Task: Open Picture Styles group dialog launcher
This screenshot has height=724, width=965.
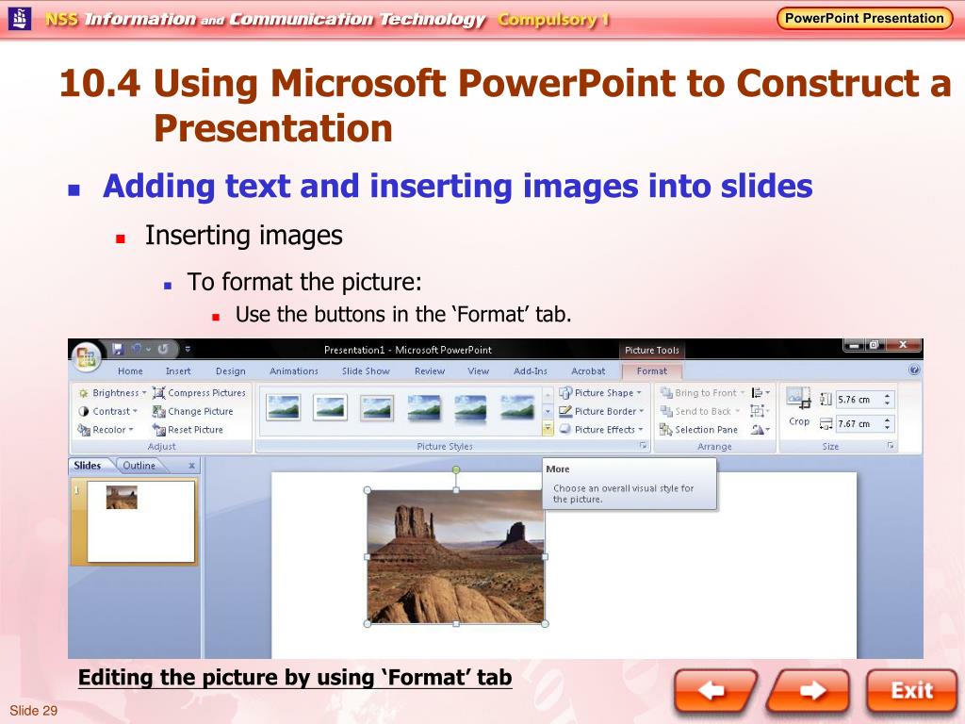Action: [x=643, y=446]
